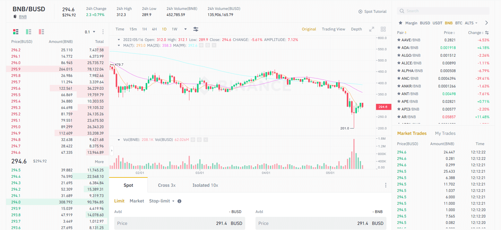Screen dimensions: 501x230
Task: Select the USDT market tab
Action: point(437,23)
